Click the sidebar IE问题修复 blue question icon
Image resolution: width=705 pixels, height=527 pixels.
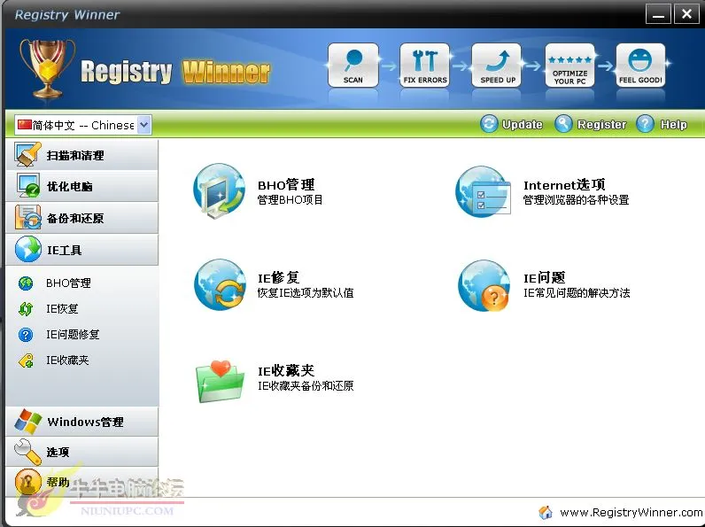(26, 335)
